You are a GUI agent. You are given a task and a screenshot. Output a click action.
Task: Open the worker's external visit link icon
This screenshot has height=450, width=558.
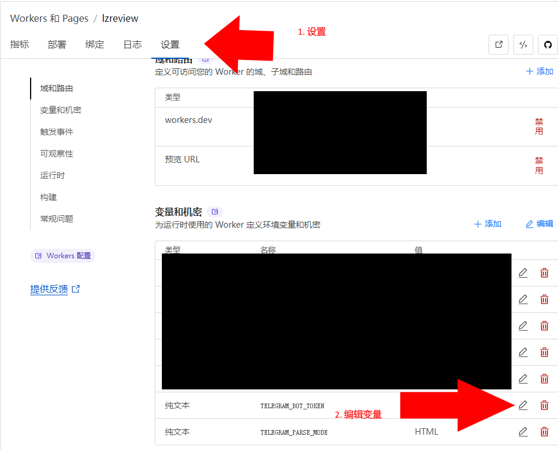tap(499, 45)
